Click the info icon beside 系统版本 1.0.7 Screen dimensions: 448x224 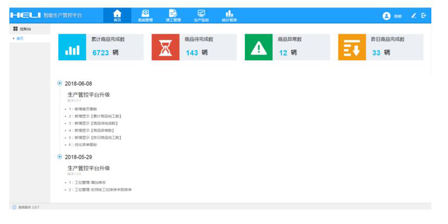14,207
